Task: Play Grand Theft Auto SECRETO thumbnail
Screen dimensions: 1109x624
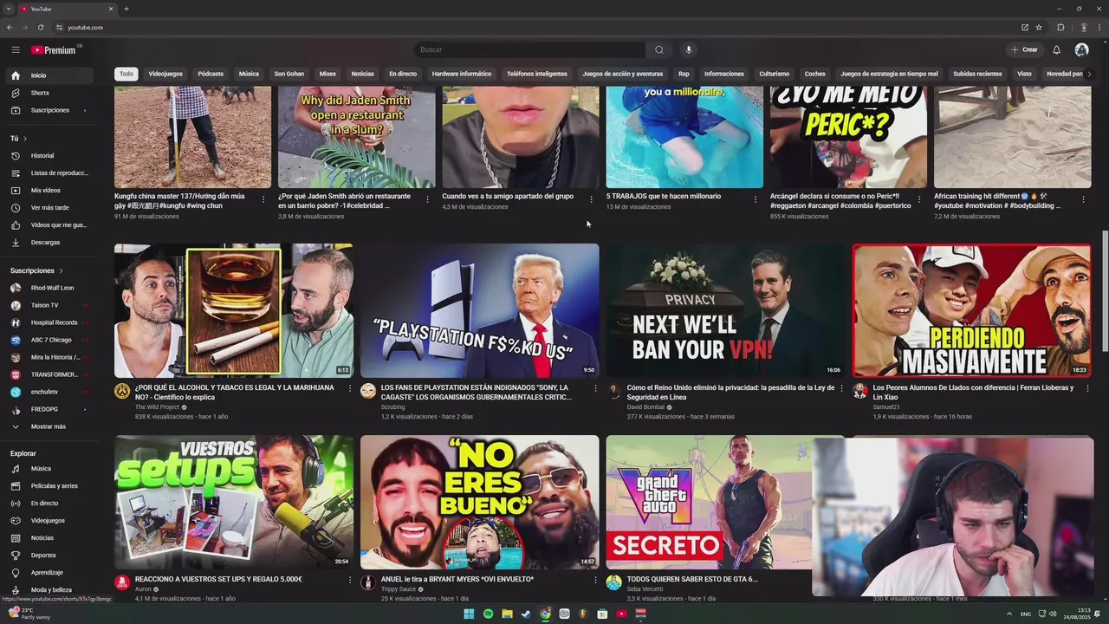Action: [x=709, y=502]
